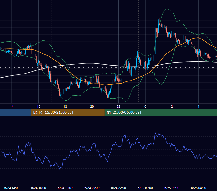Click the 6/25 04:00 date label
The height and width of the screenshot is (191, 217).
[198, 188]
